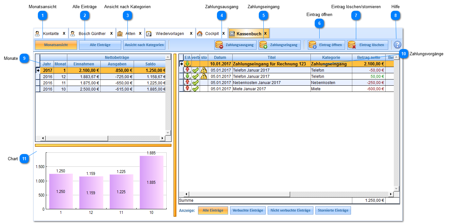Close the Cockpit tab
Screen dimensions: 450x224
(224, 33)
